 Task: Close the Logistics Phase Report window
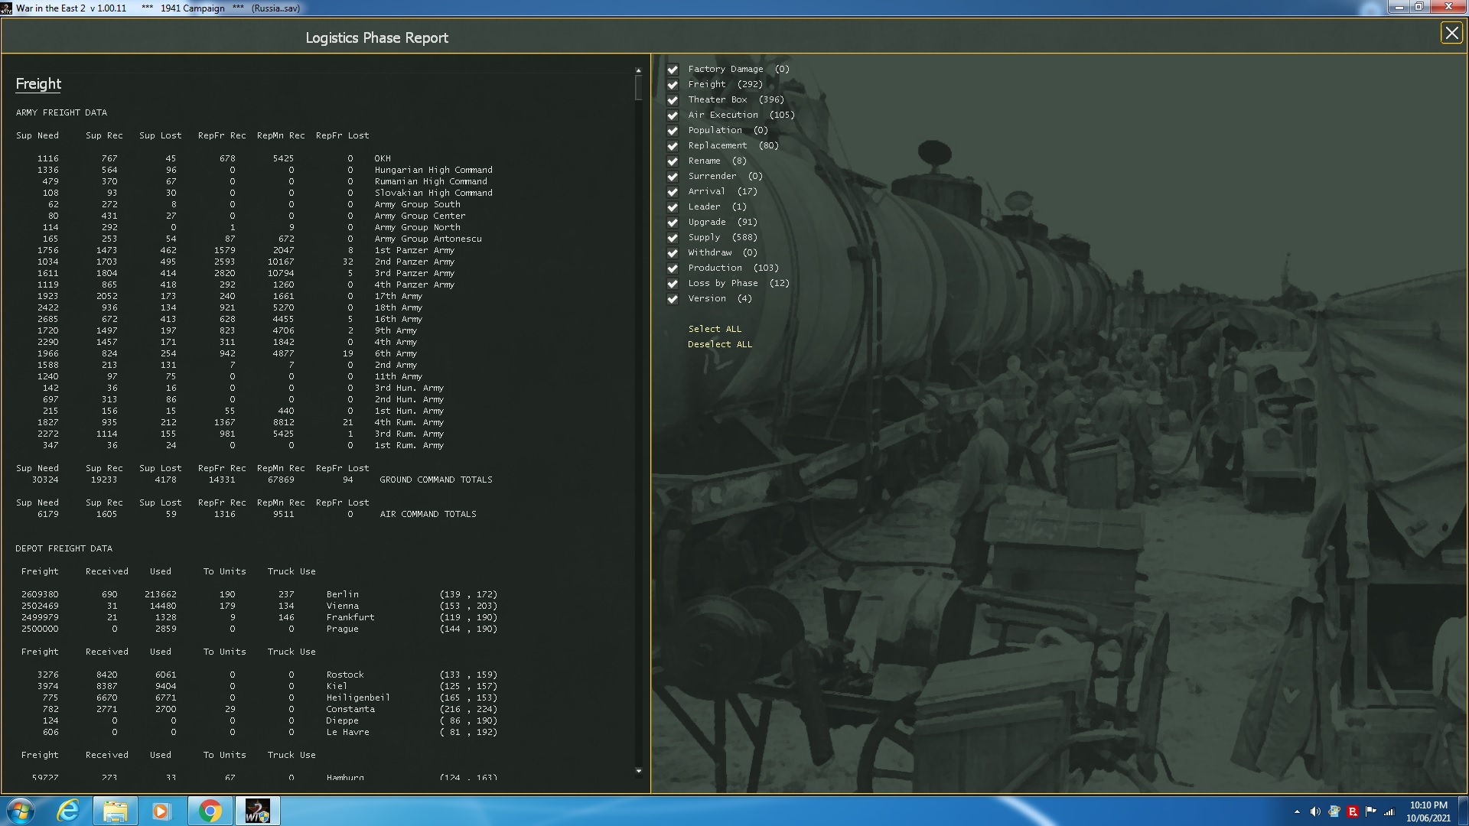[x=1451, y=33]
